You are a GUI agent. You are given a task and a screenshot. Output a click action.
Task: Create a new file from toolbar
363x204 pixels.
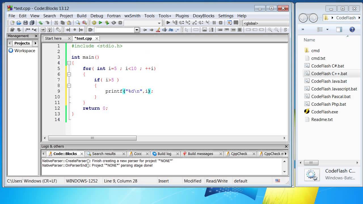(x=12, y=23)
